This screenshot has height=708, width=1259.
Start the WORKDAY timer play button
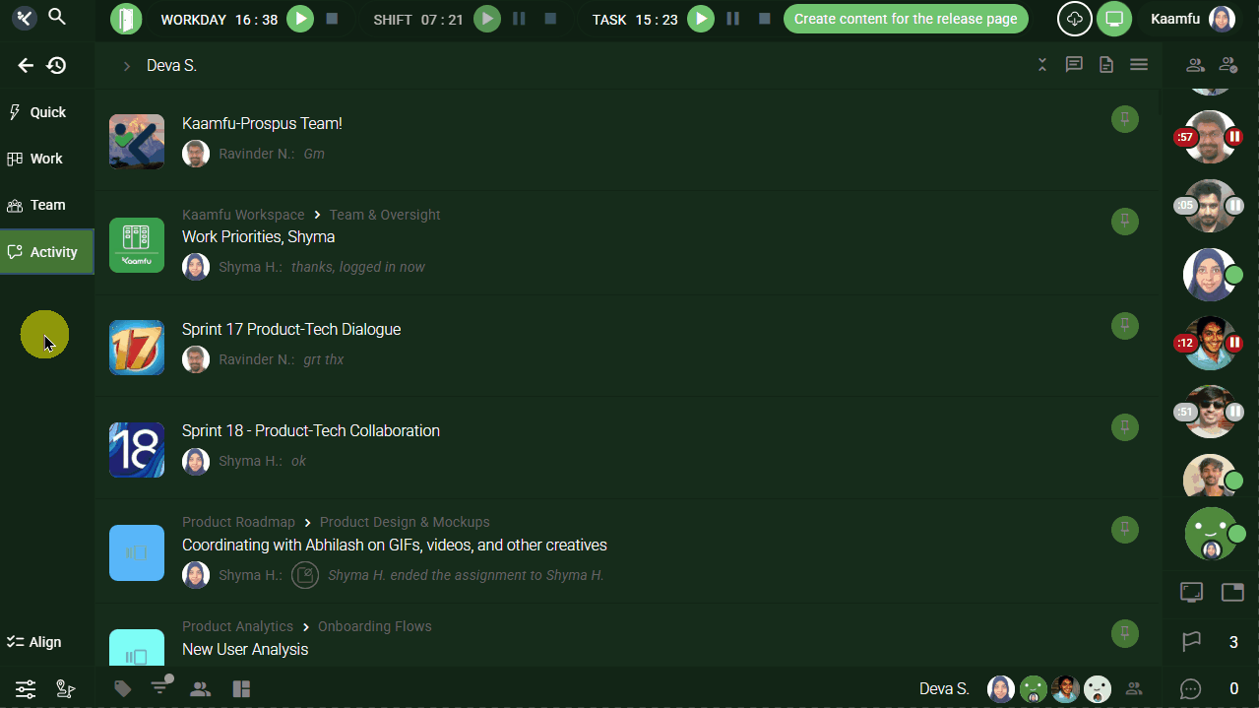point(301,19)
